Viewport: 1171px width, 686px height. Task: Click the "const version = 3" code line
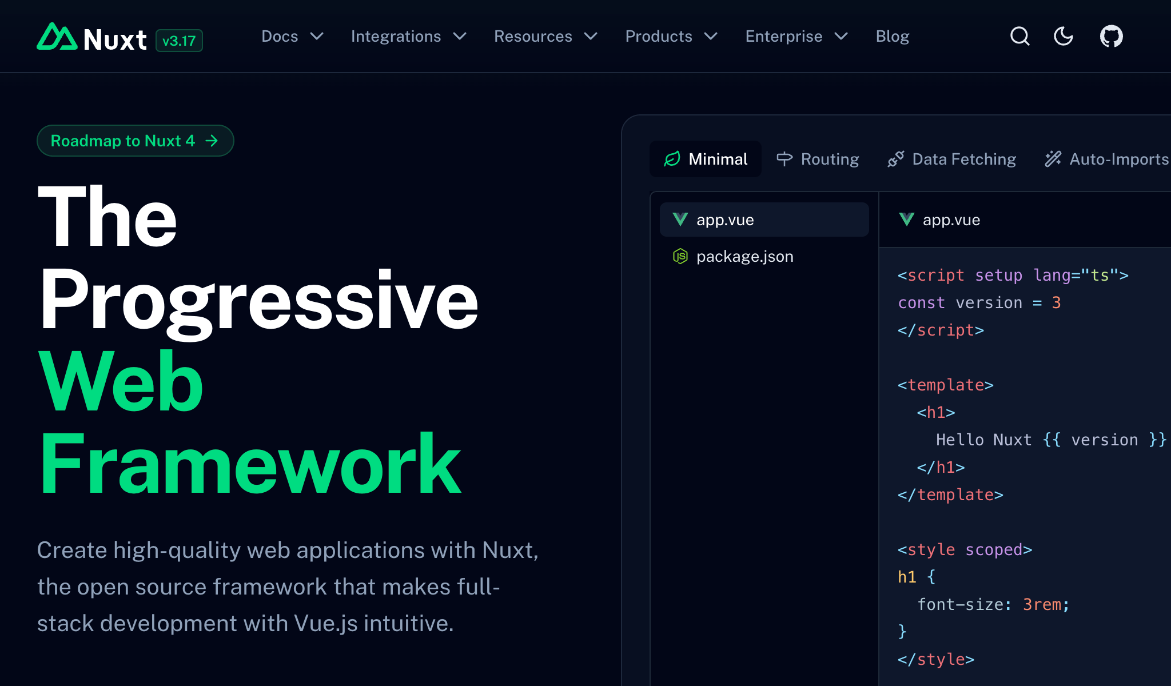[x=979, y=303]
